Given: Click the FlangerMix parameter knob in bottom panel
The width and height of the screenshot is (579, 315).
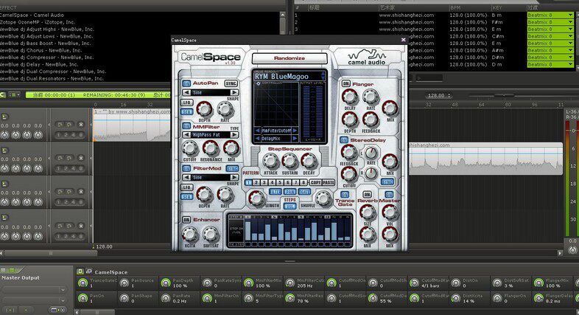Looking at the screenshot, I should tap(538, 283).
